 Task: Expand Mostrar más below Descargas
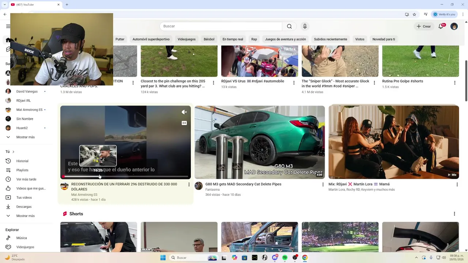tap(26, 216)
